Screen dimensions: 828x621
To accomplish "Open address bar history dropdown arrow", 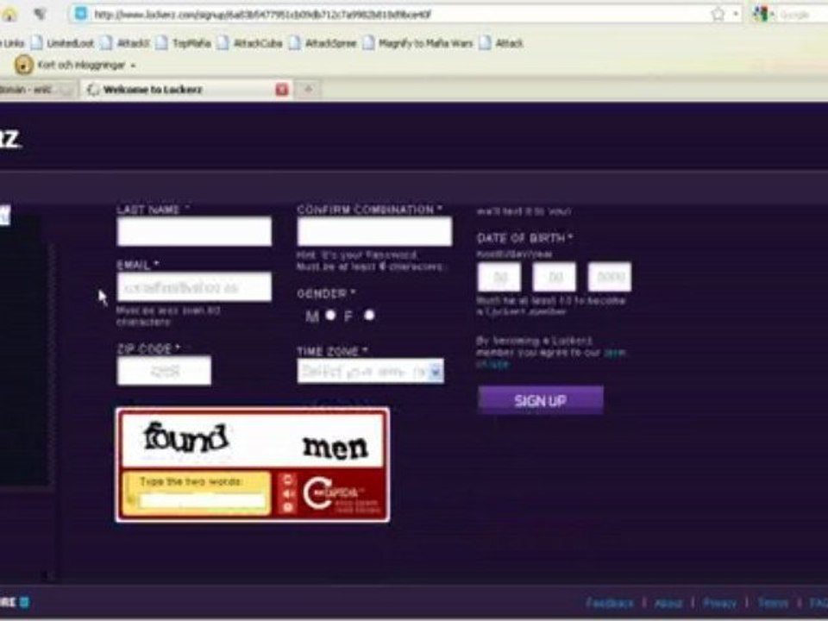I will (735, 15).
